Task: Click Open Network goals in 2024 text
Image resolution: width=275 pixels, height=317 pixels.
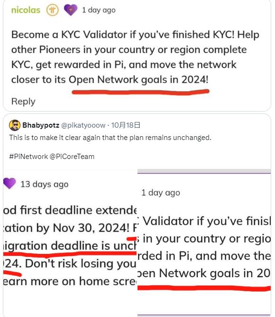Action: [138, 80]
